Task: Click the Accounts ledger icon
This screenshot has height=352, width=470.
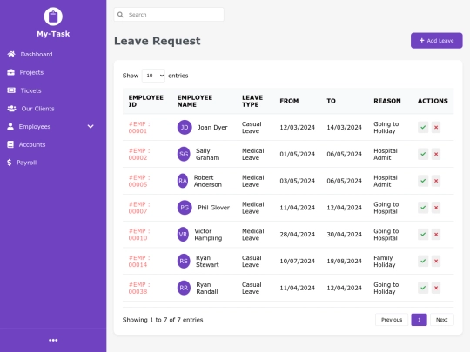Action: [10, 144]
